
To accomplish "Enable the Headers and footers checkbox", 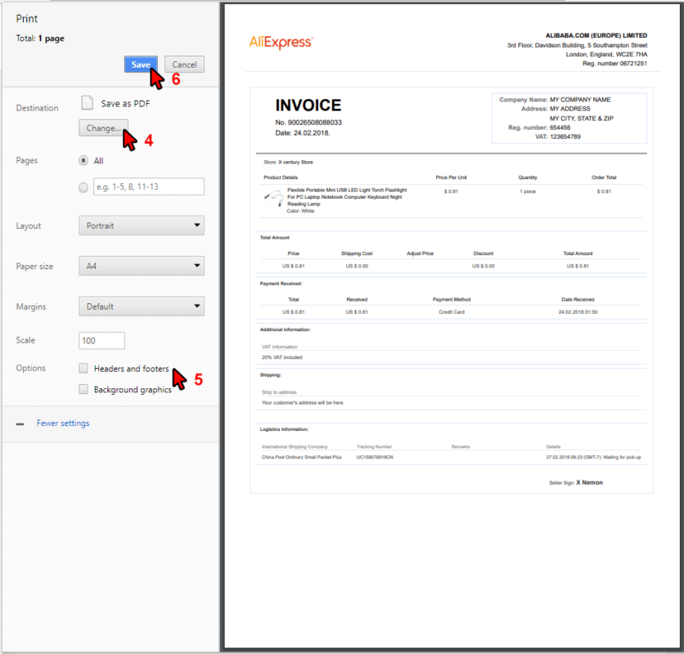I will point(83,369).
